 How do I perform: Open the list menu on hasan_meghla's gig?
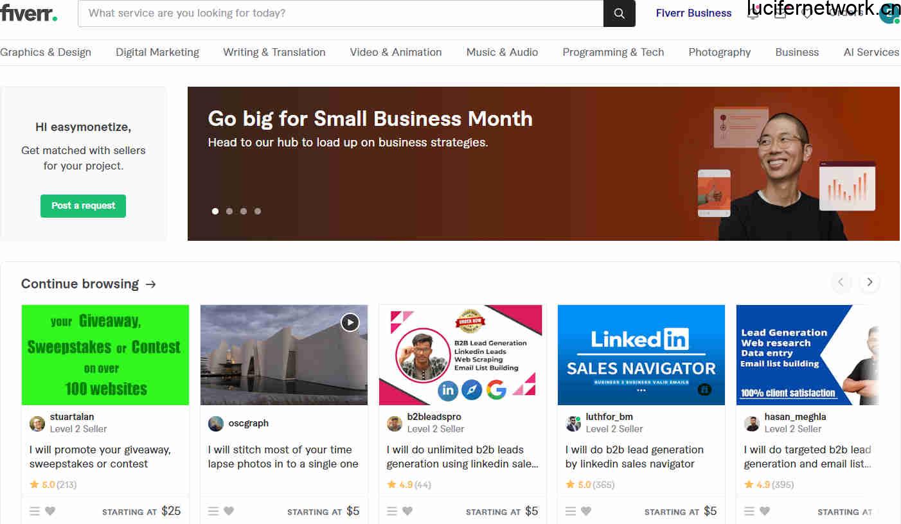(749, 511)
